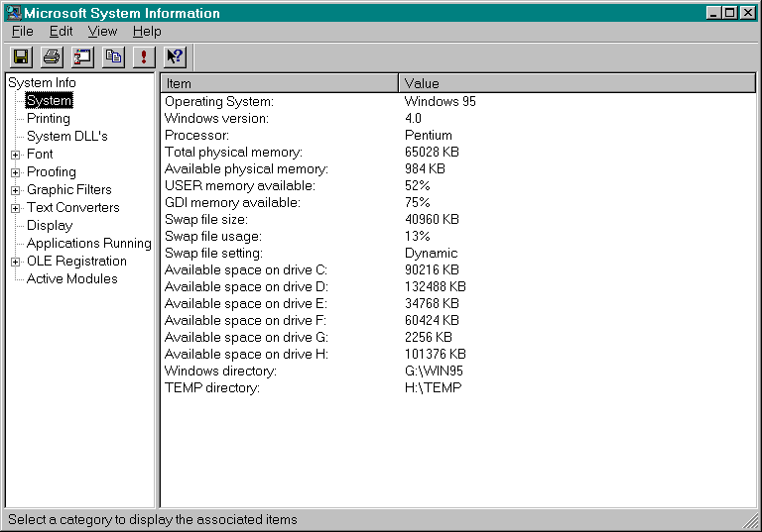Click the Pentium value
762x532 pixels.
(x=429, y=136)
